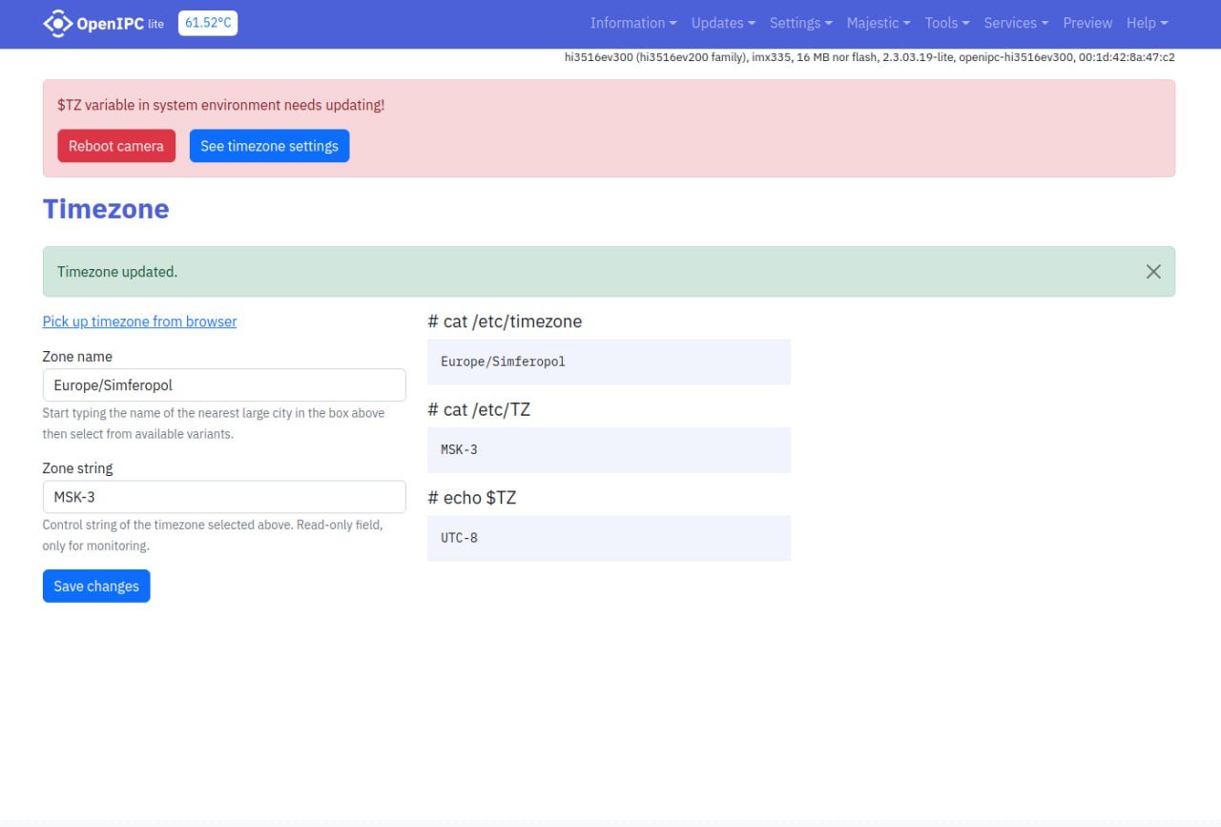Click the read-only Zone string field
This screenshot has width=1221, height=827.
click(x=224, y=497)
